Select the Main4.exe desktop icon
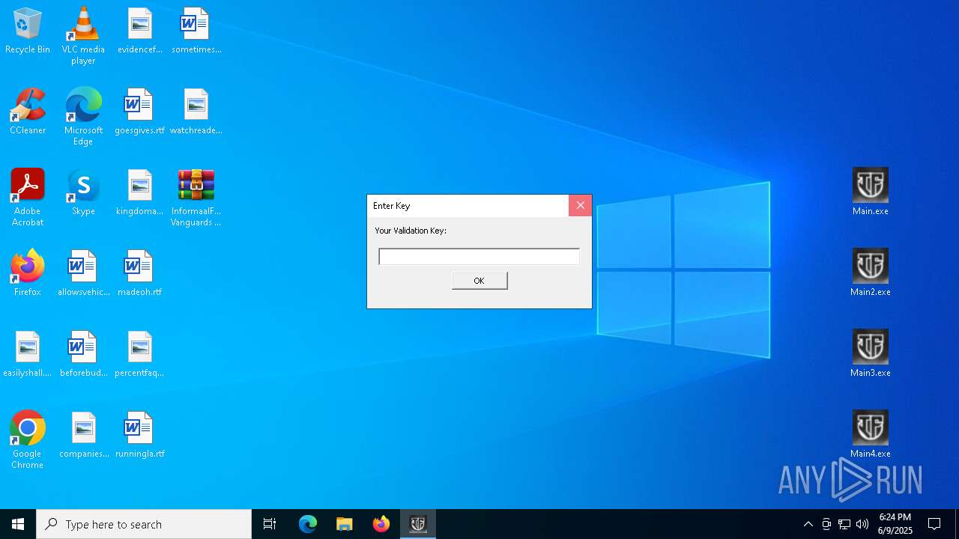Screen dimensions: 959x539 pyautogui.click(x=871, y=434)
